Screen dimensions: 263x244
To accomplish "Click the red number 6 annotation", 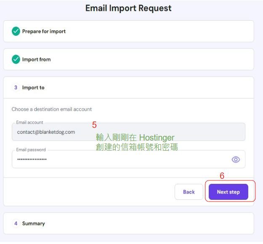I will (222, 176).
